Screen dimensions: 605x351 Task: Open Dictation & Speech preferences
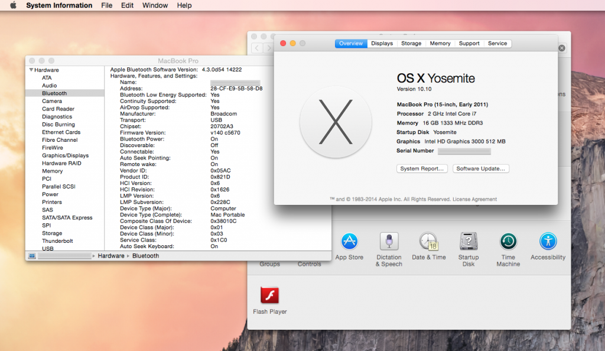pyautogui.click(x=389, y=242)
